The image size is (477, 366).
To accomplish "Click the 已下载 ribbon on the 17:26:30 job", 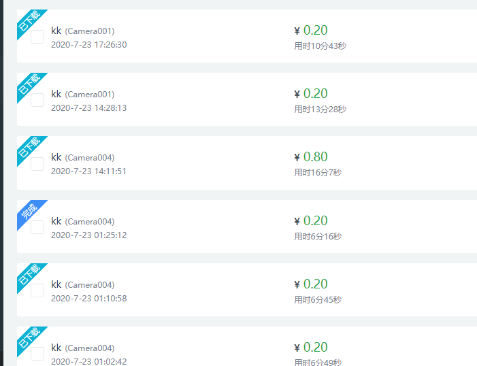I will [29, 22].
